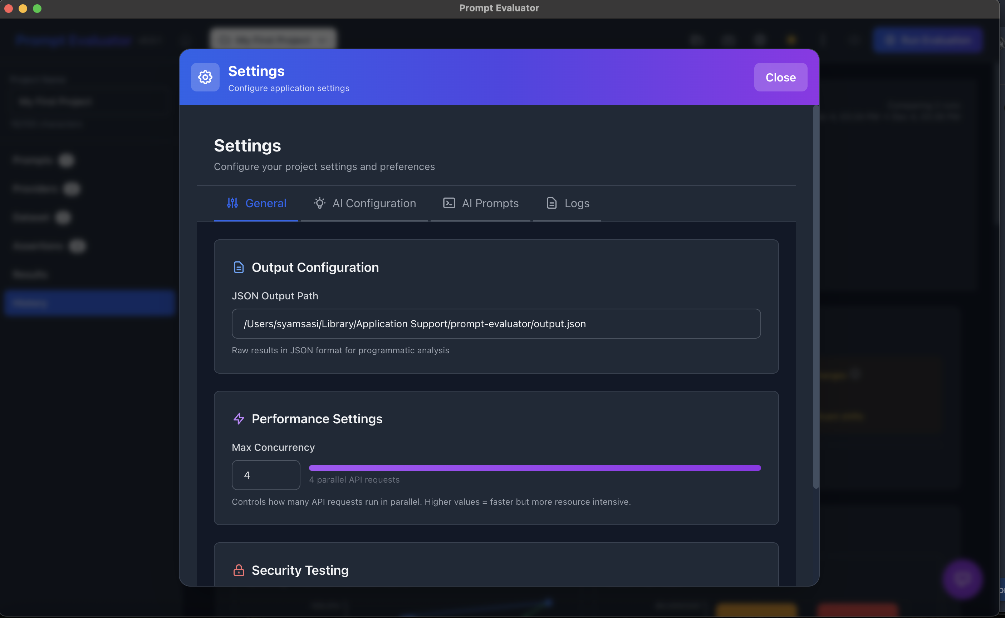1005x618 pixels.
Task: Click the macOS green fullscreen window button
Action: tap(37, 8)
